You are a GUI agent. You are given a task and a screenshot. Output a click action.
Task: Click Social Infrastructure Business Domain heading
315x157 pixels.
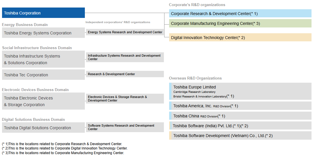point(37,48)
